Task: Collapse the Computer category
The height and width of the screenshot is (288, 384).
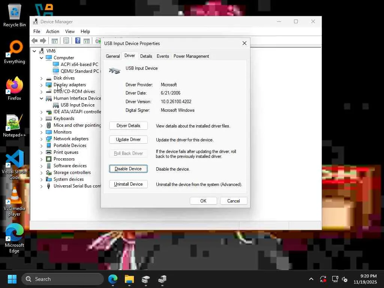Action: (41, 58)
